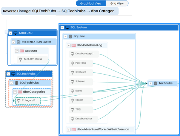Click the SQL System monitor icon
The height and width of the screenshot is (136, 180).
(67, 28)
